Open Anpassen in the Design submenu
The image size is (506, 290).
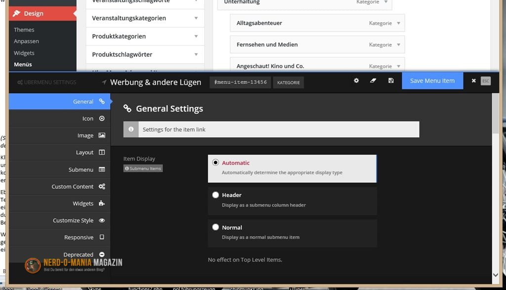coord(26,41)
